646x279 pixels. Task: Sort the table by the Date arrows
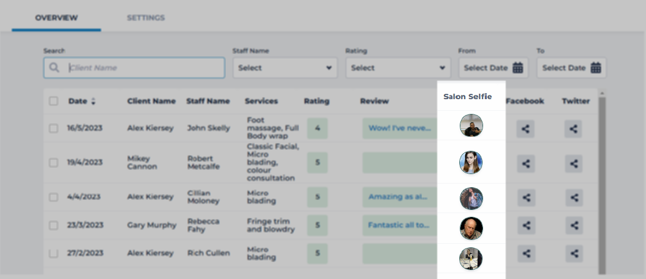[93, 101]
